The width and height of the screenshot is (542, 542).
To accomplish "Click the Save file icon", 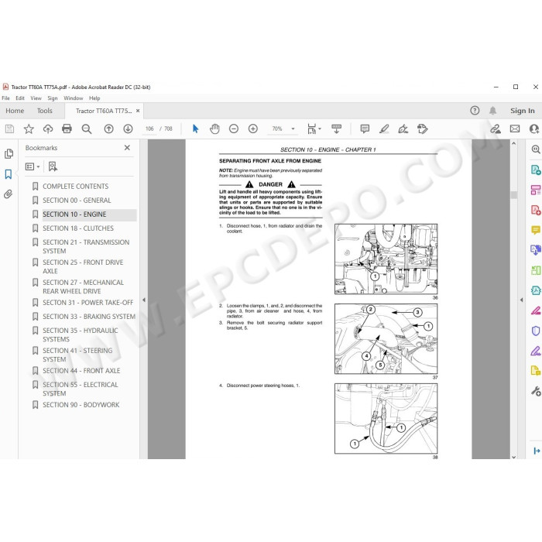I will point(9,129).
